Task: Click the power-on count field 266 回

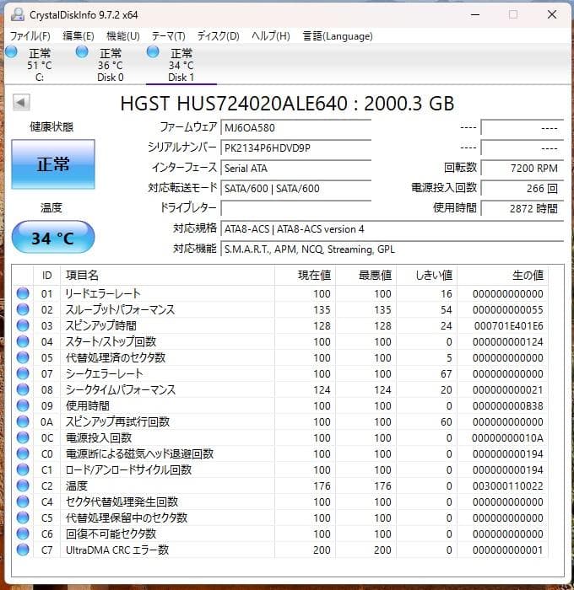Action: coord(523,188)
